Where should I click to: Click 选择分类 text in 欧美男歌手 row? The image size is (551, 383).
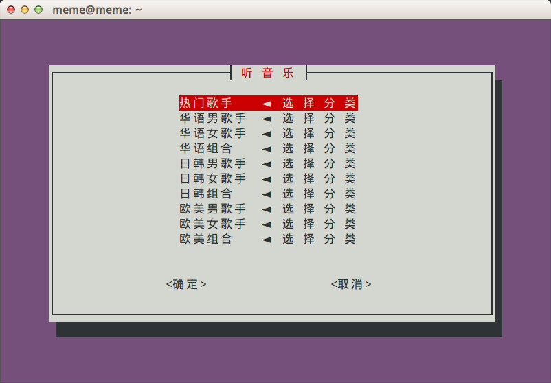319,209
